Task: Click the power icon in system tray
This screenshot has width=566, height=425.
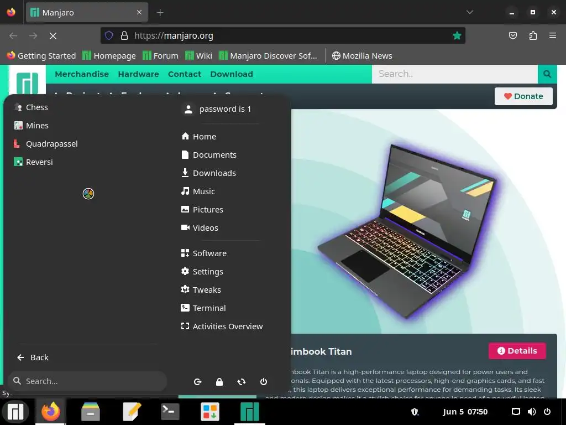Action: click(x=547, y=412)
